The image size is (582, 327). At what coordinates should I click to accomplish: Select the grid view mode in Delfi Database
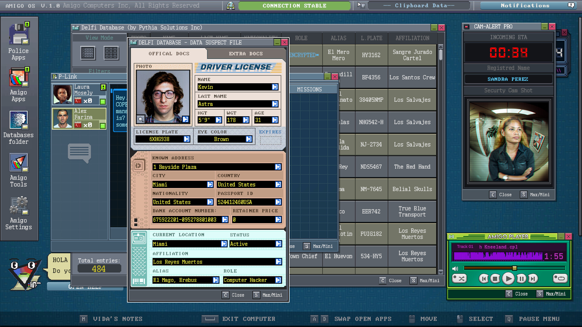click(x=111, y=53)
